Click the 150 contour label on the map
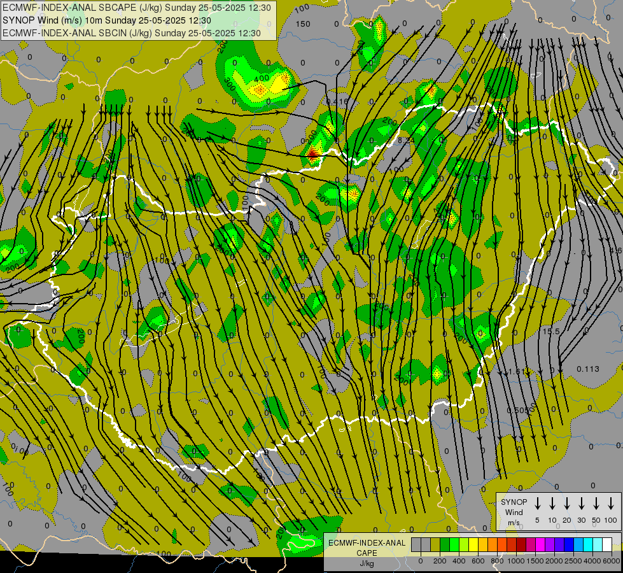Viewport: 623px width, 573px height. 303,24
